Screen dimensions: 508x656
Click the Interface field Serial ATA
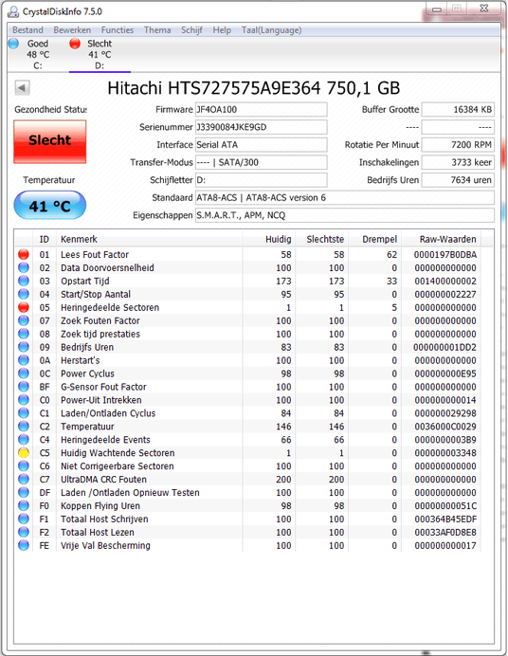[261, 145]
